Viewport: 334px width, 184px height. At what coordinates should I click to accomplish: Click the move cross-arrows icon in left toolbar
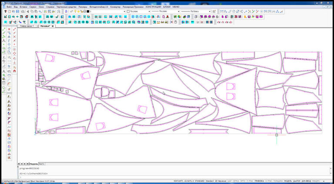(9, 44)
